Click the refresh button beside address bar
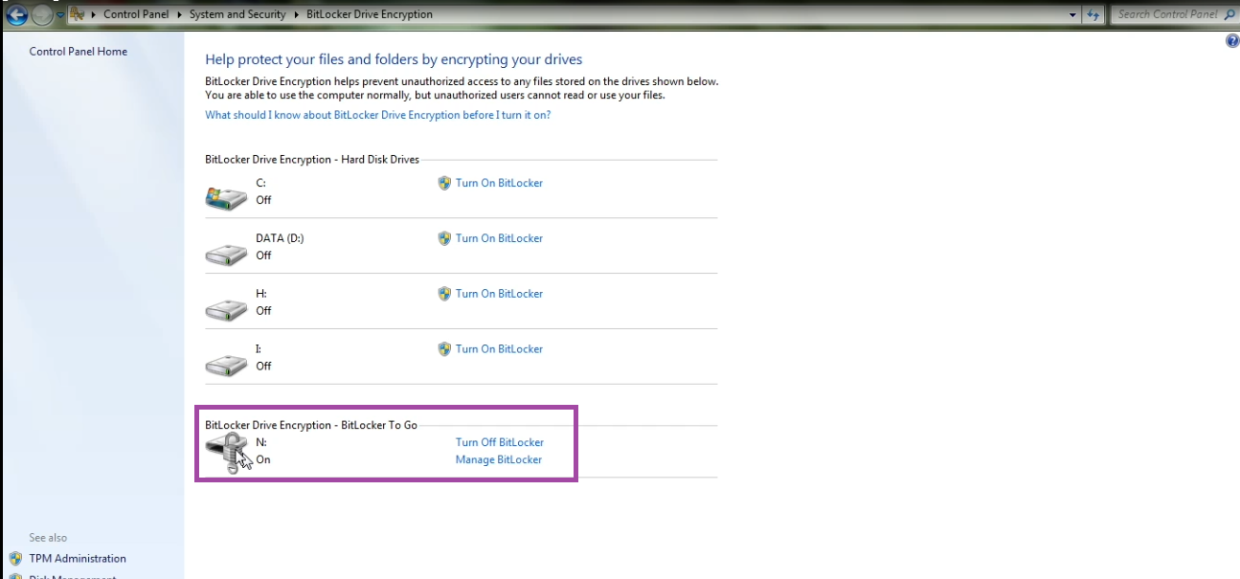The image size is (1240, 579). tap(1094, 15)
